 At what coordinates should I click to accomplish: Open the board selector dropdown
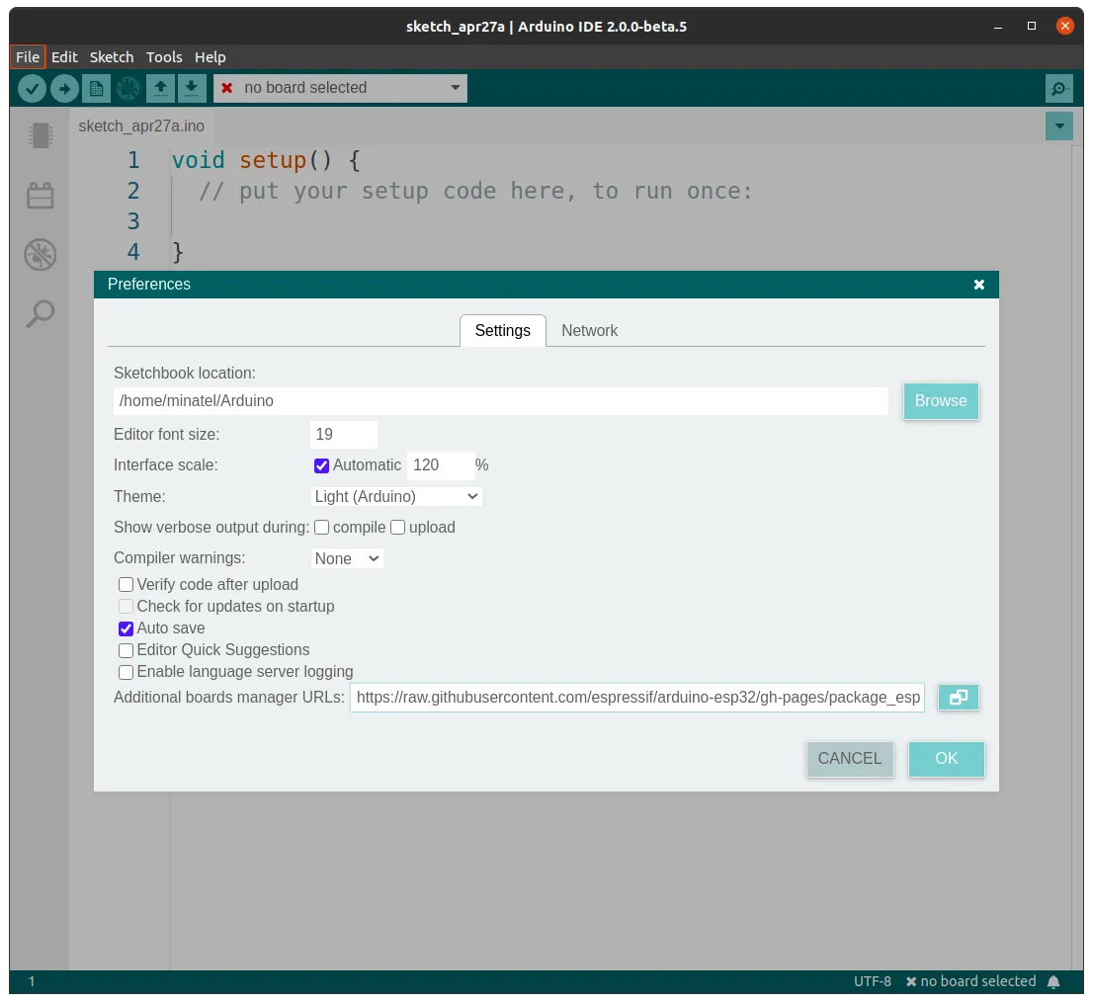pyautogui.click(x=340, y=88)
